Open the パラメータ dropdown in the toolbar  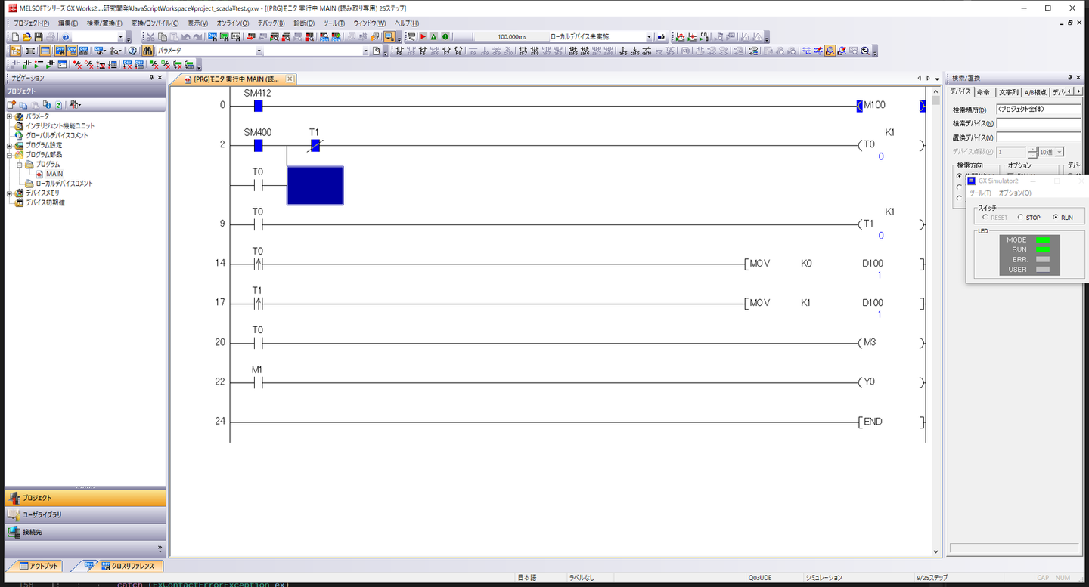(x=259, y=51)
